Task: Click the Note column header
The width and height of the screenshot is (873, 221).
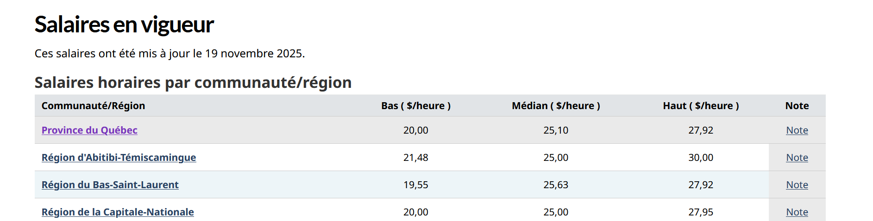Action: [x=797, y=106]
